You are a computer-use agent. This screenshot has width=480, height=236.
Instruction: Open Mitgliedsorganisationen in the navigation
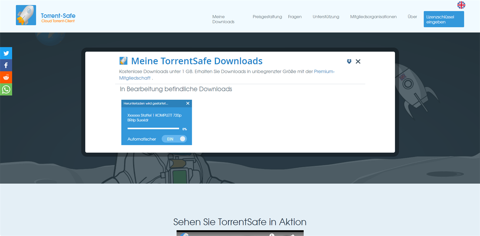(x=374, y=17)
